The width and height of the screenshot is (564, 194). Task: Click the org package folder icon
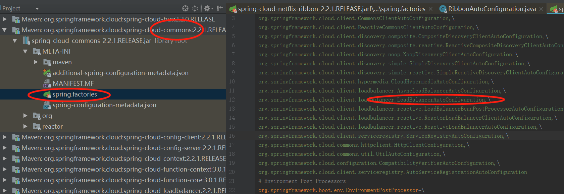pyautogui.click(x=37, y=116)
